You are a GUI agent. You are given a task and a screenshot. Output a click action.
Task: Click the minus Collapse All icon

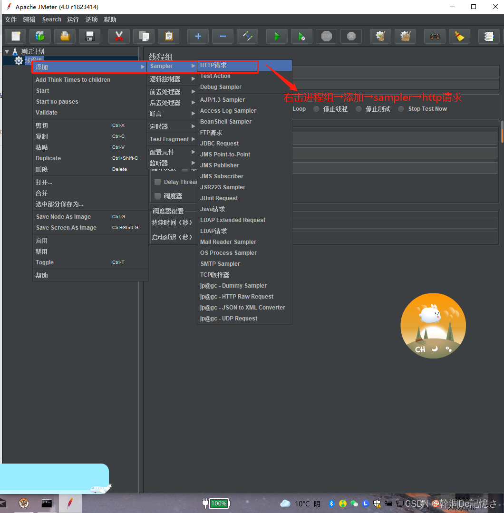223,36
